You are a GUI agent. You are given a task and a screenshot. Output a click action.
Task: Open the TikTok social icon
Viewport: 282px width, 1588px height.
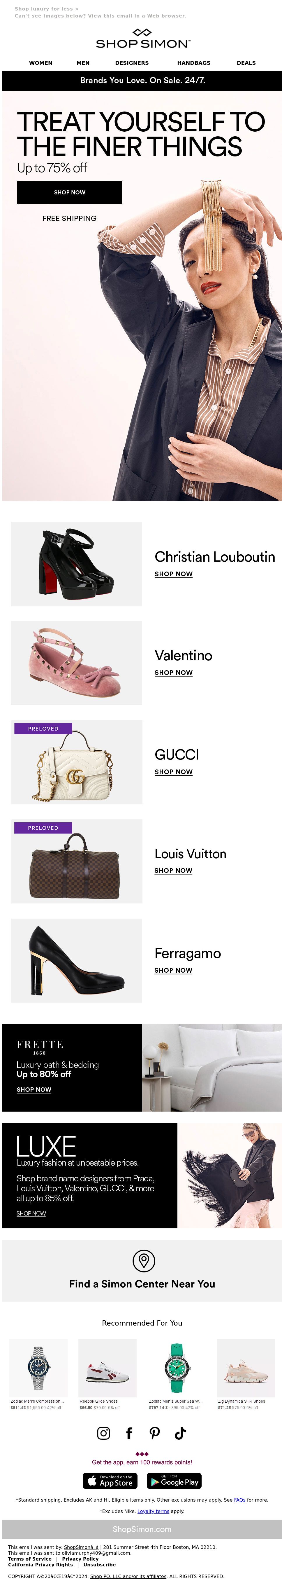pyautogui.click(x=180, y=1433)
